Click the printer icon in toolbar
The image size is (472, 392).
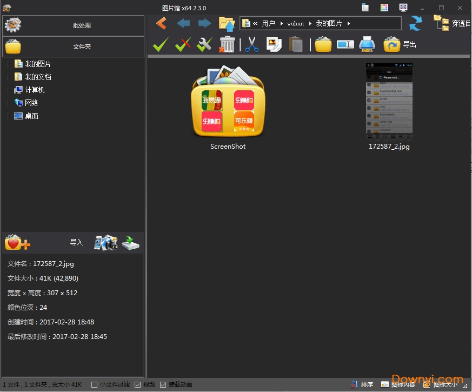click(x=367, y=44)
